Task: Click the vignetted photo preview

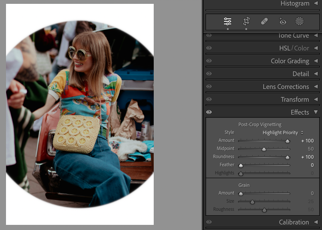Action: click(80, 115)
